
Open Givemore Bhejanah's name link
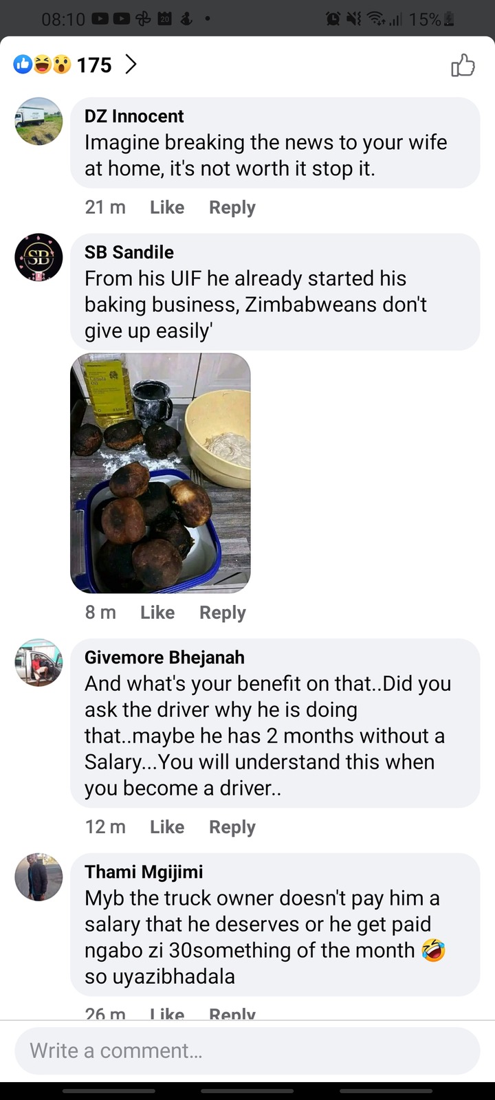click(x=164, y=657)
